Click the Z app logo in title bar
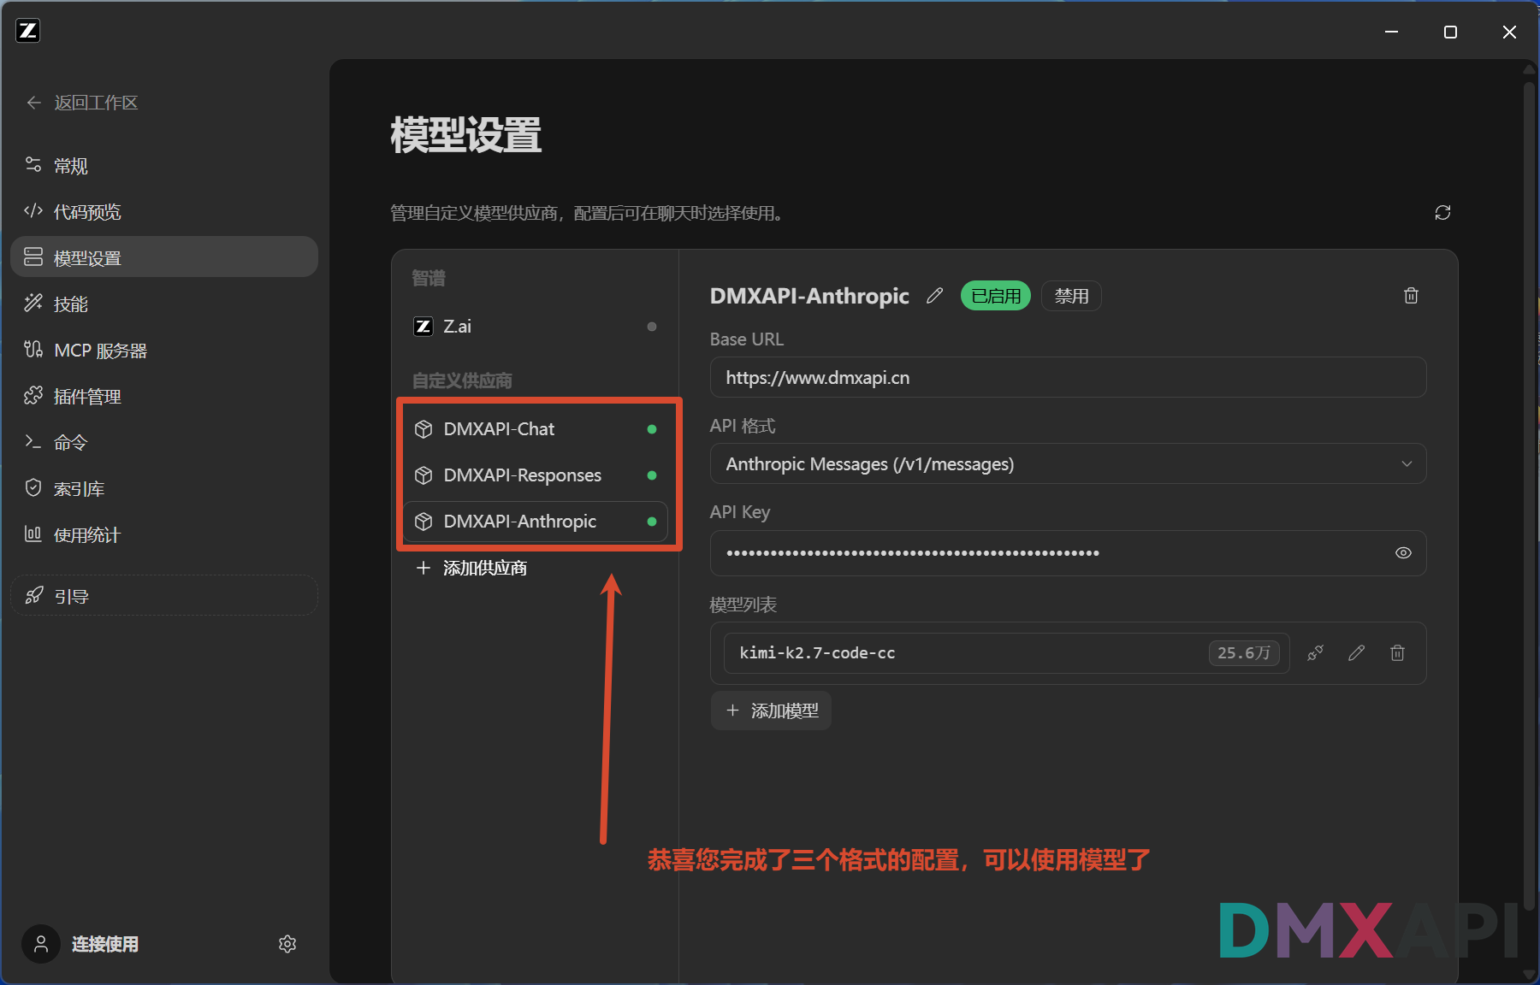Screen dimensions: 1540x985 click(28, 31)
